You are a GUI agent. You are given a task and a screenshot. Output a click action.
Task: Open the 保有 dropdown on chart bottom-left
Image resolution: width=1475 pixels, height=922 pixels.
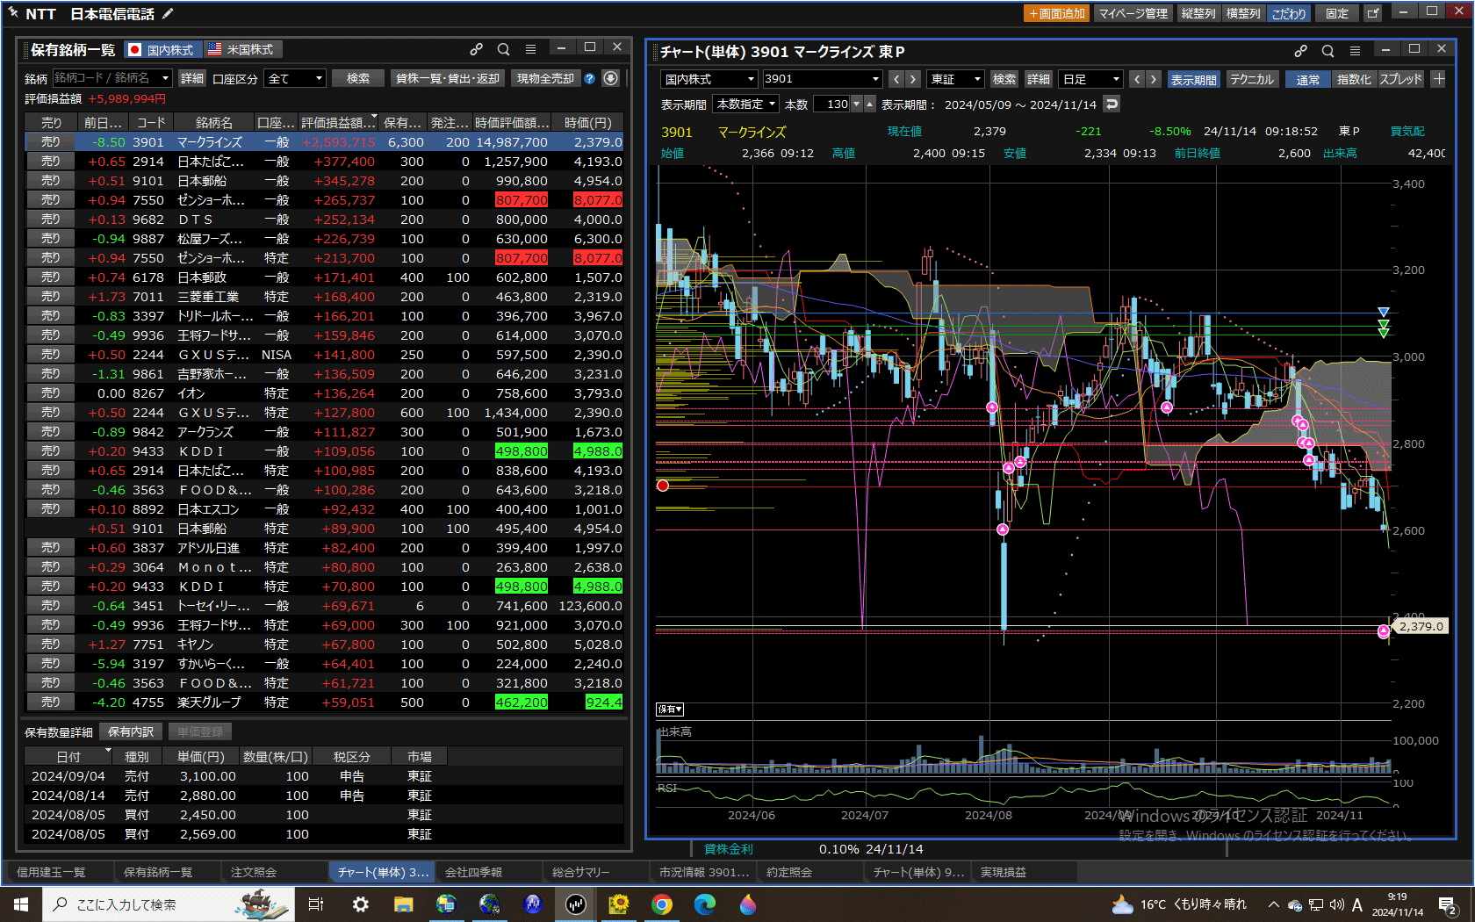[670, 710]
